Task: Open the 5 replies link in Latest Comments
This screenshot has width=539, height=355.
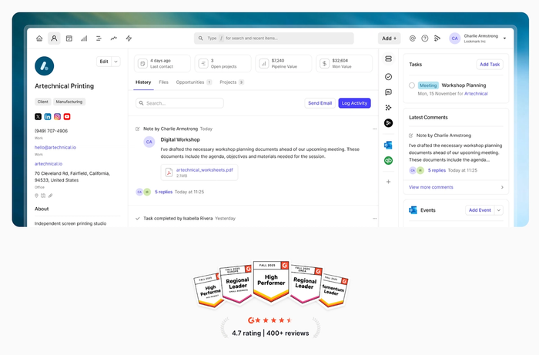Action: [437, 170]
